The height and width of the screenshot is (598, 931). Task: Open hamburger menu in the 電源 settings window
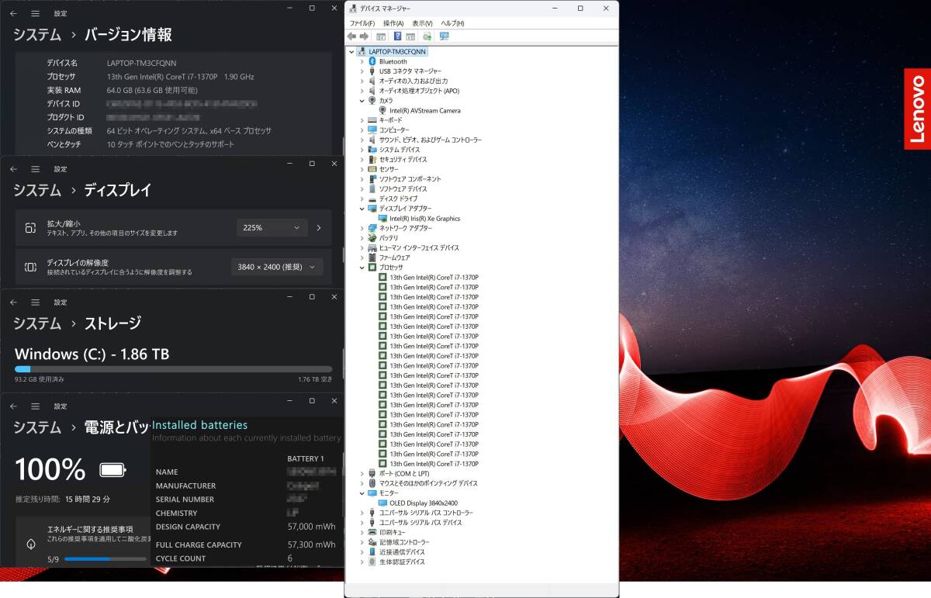35,406
